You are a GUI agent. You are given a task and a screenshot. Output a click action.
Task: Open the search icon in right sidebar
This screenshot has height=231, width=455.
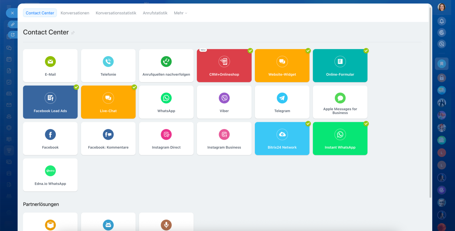pos(441,44)
